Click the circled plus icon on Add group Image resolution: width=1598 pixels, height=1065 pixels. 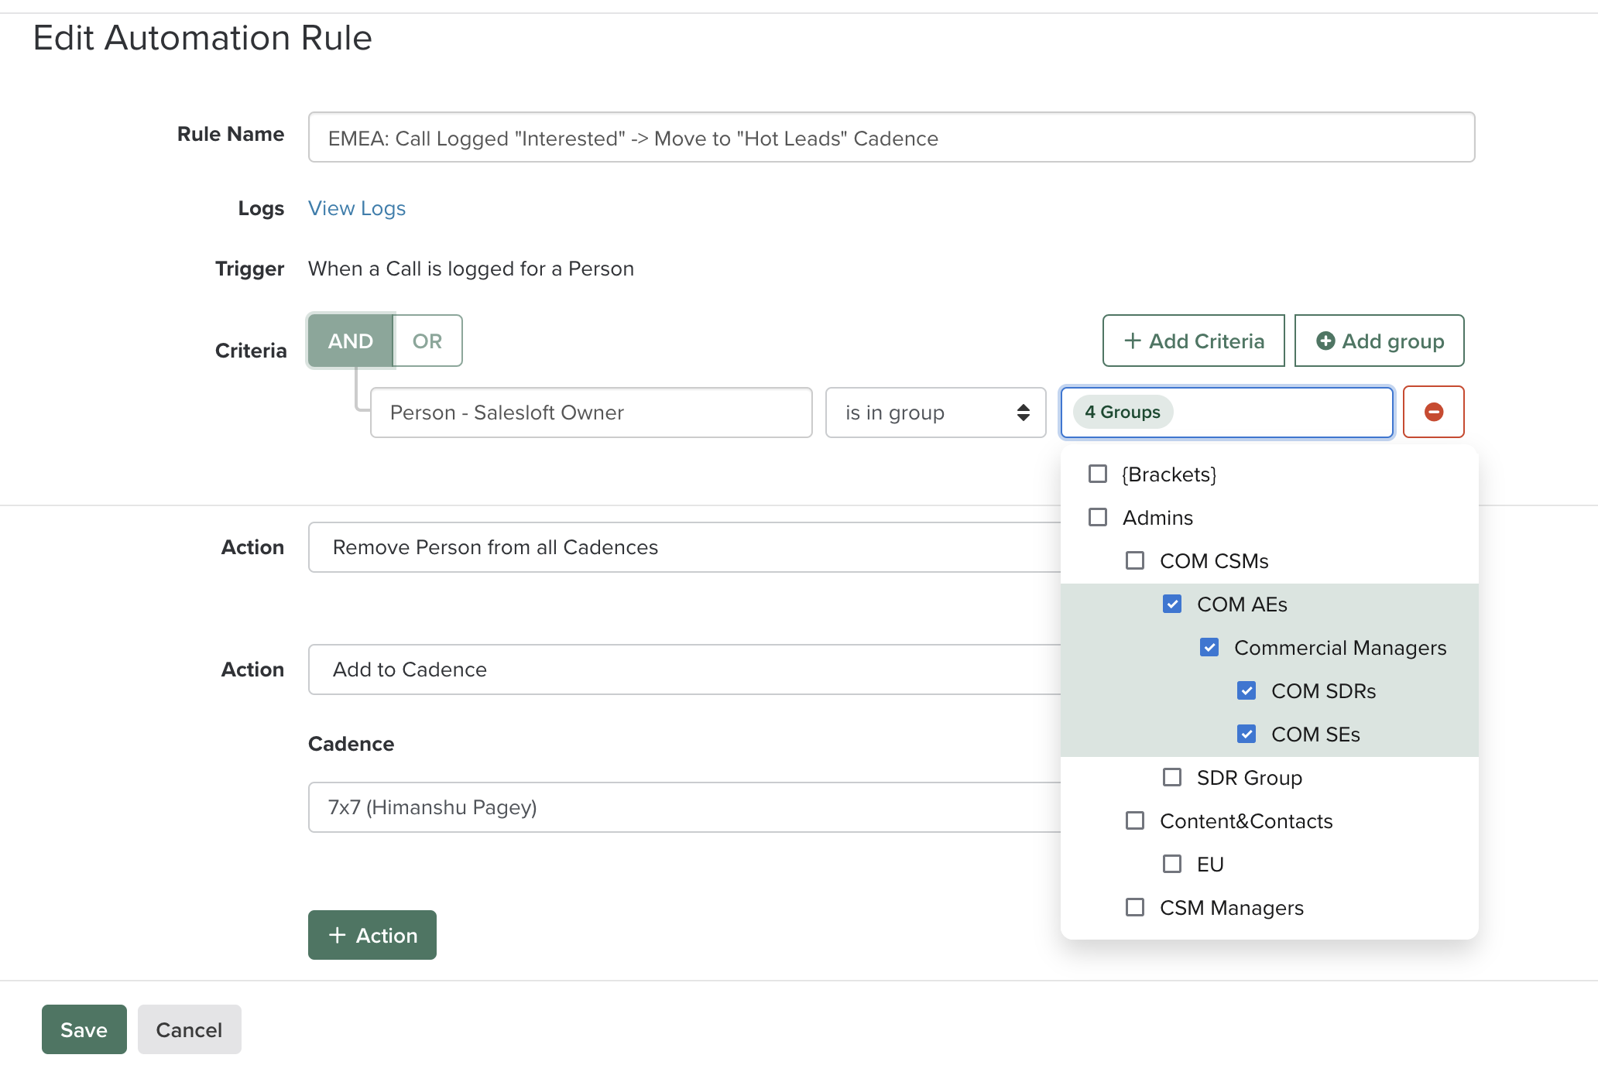pyautogui.click(x=1325, y=341)
